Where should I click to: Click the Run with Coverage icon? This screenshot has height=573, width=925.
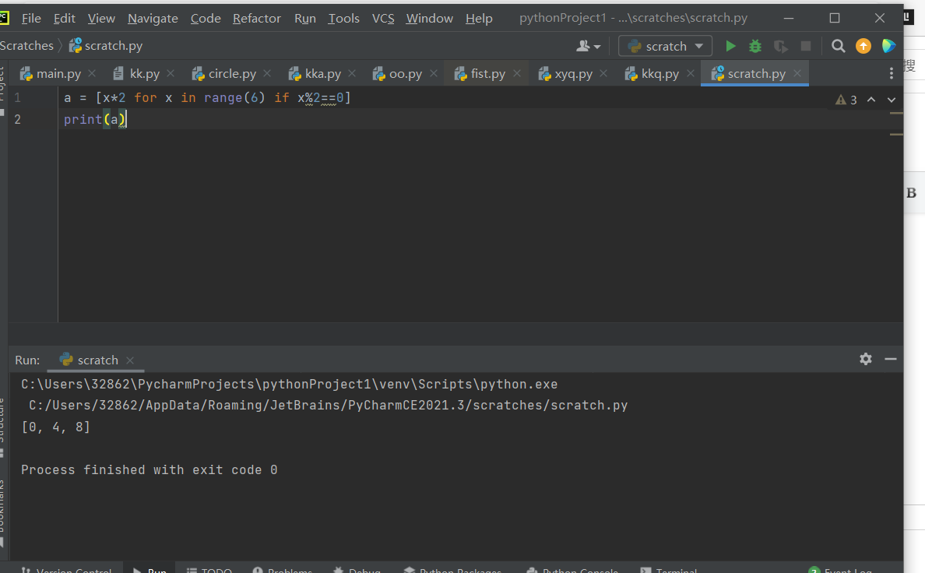780,46
